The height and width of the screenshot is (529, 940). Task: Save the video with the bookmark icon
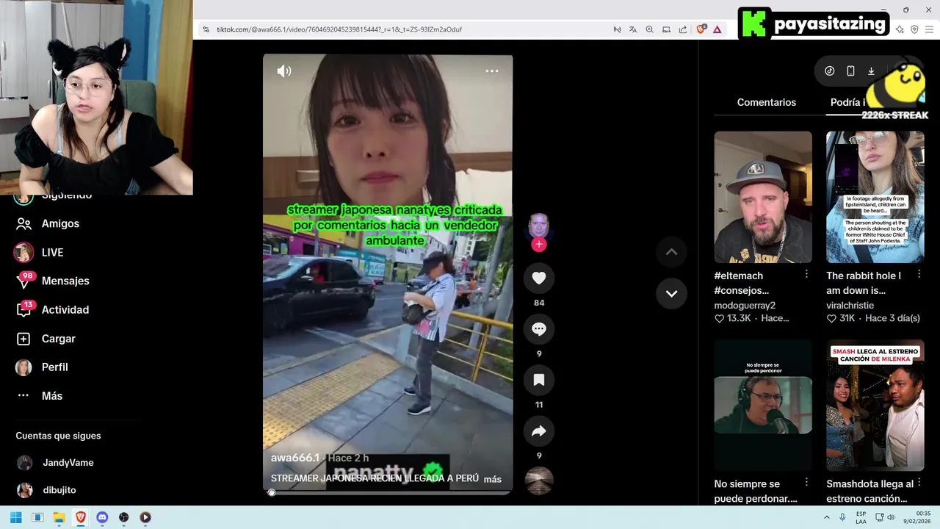539,380
